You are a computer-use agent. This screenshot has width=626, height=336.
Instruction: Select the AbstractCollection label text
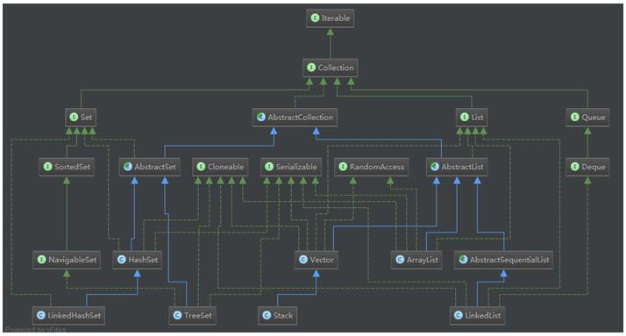(300, 117)
